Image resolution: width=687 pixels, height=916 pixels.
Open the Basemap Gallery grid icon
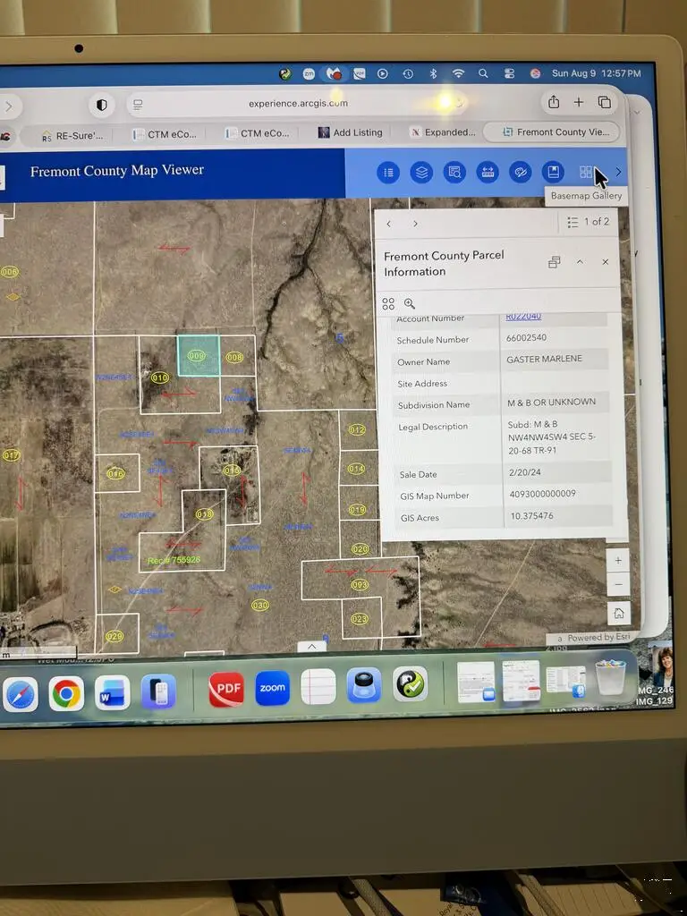click(x=585, y=172)
